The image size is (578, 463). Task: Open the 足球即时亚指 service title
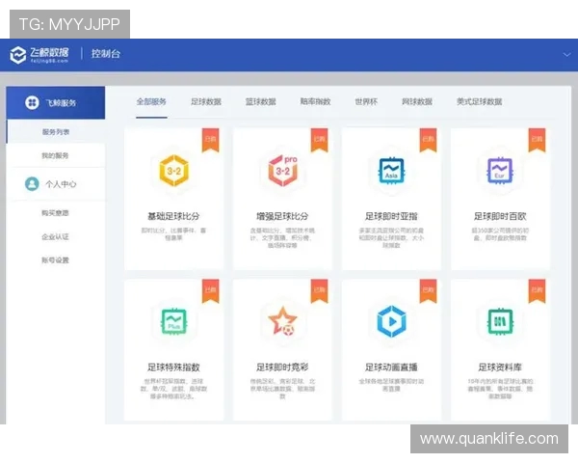[391, 216]
